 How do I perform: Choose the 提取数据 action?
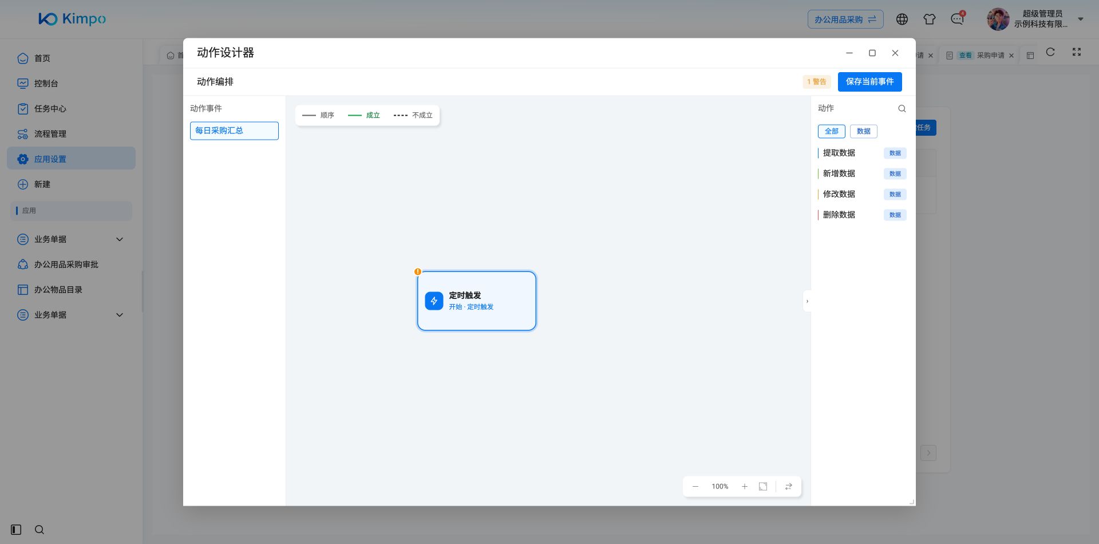(862, 153)
